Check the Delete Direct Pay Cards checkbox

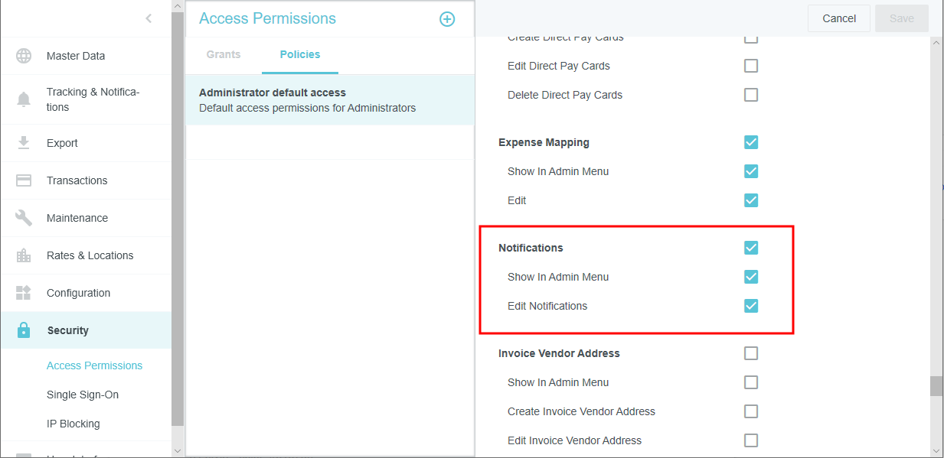(751, 95)
